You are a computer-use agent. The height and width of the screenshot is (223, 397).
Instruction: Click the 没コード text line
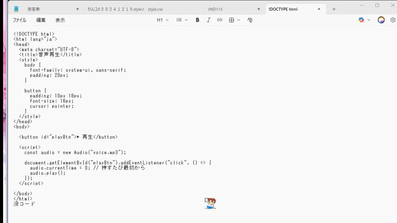click(24, 204)
